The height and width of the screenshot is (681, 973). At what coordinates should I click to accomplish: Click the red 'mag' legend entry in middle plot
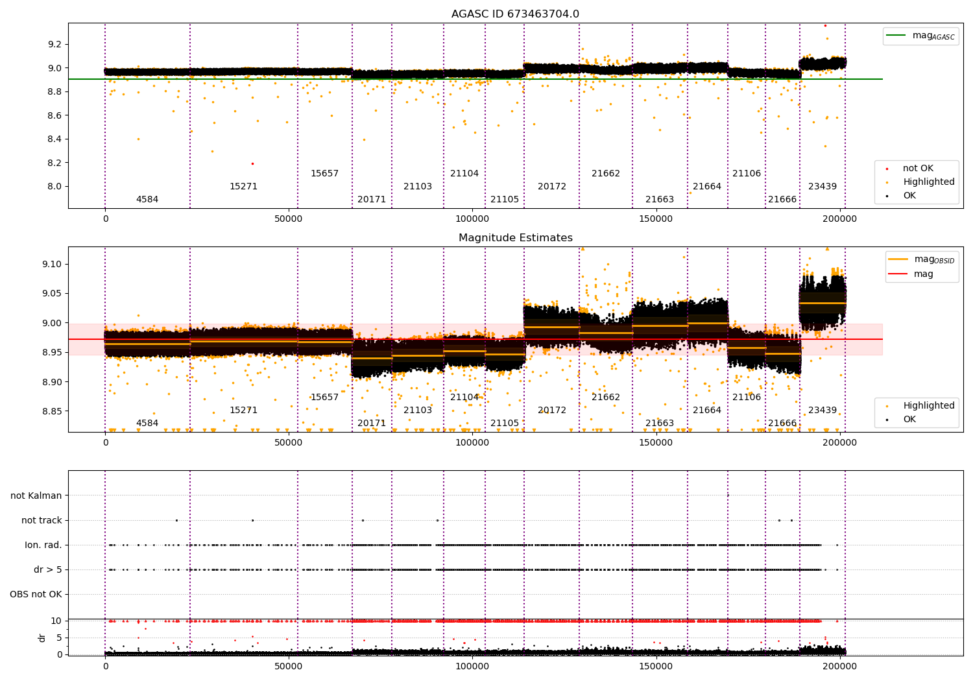tap(911, 274)
